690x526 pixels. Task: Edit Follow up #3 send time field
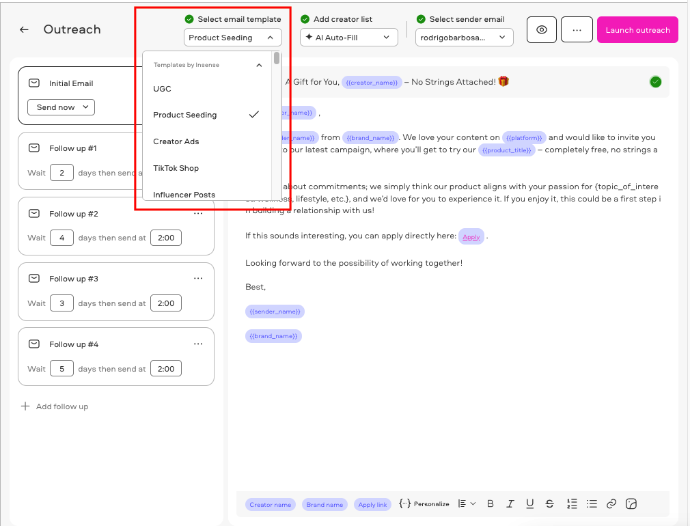coord(166,303)
